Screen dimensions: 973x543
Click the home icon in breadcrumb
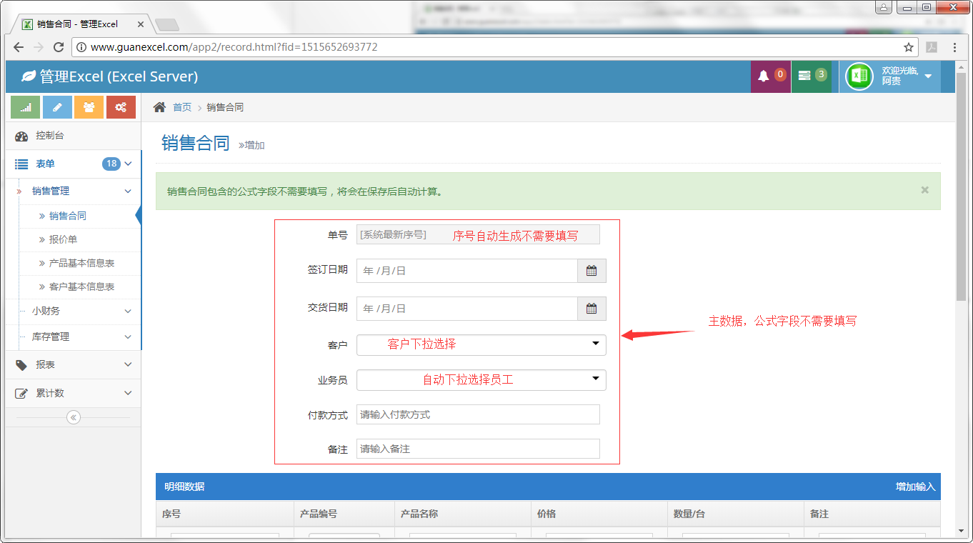click(160, 107)
